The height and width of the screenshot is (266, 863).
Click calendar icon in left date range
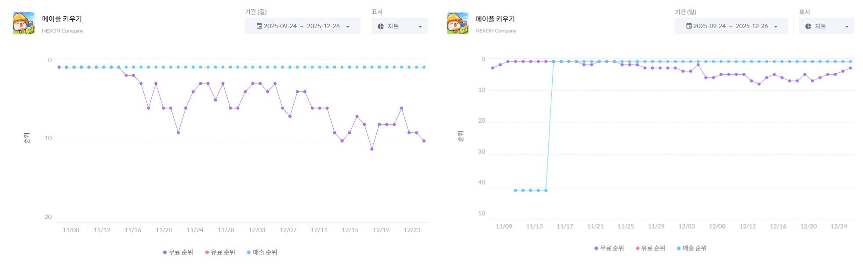[x=259, y=26]
